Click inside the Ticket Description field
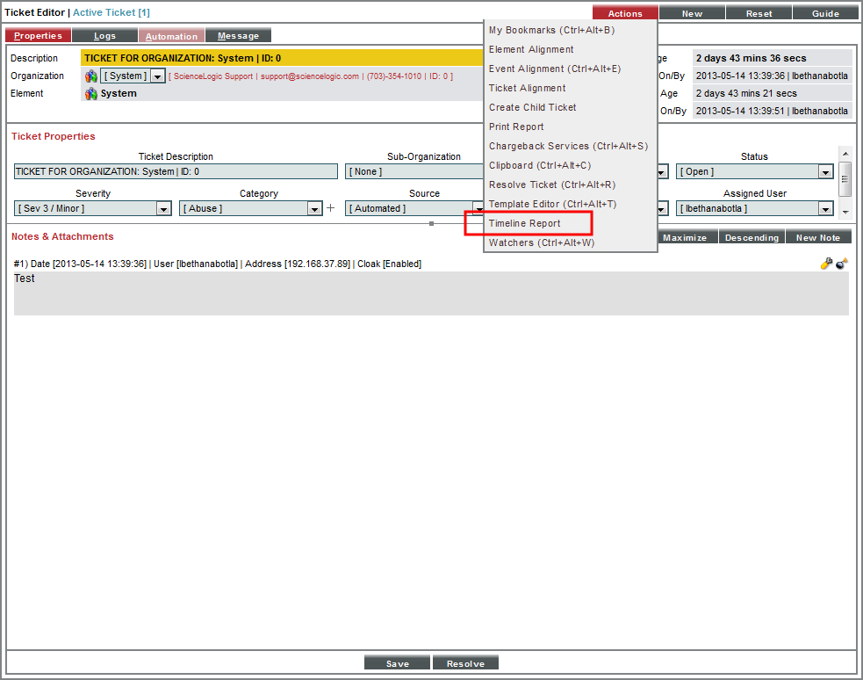This screenshot has height=680, width=863. coord(176,171)
